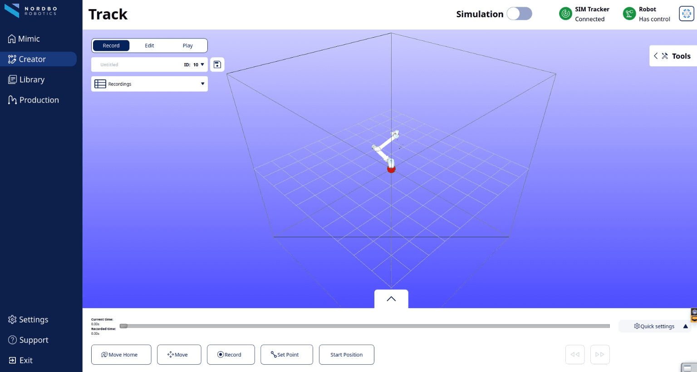Click the top-right robot settings icon
697x372 pixels.
click(x=686, y=14)
